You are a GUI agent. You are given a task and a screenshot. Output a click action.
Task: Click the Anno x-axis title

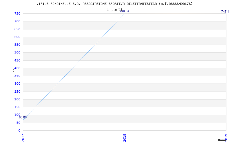tap(222, 140)
